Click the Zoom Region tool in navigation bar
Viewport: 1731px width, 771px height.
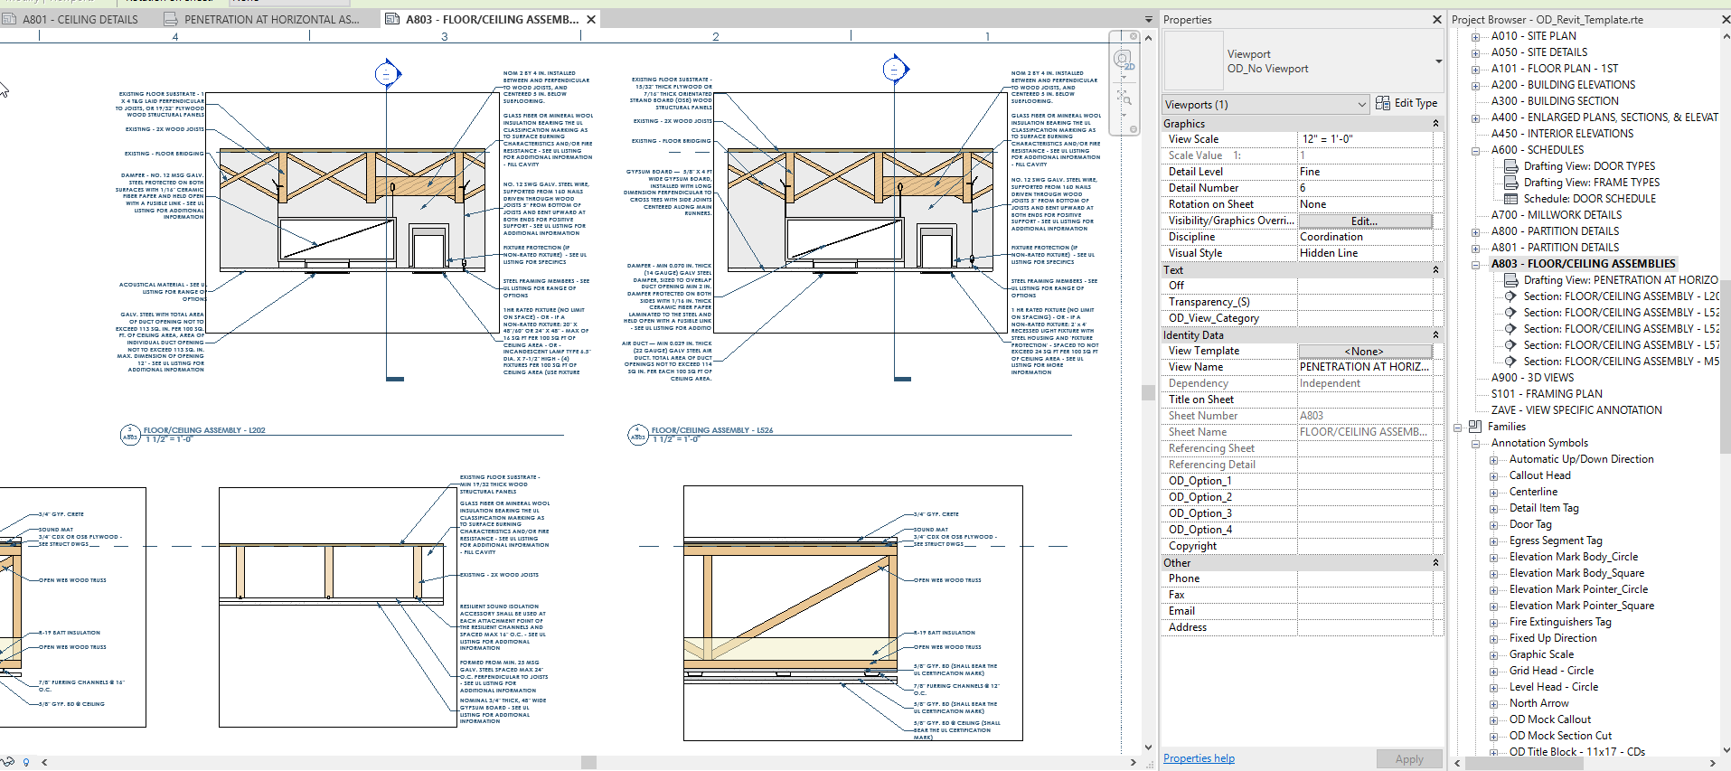1123,97
